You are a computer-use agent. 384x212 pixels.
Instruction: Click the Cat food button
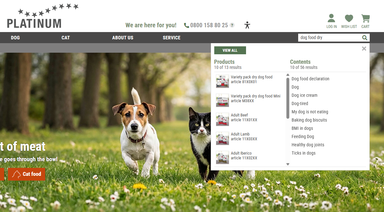point(27,174)
